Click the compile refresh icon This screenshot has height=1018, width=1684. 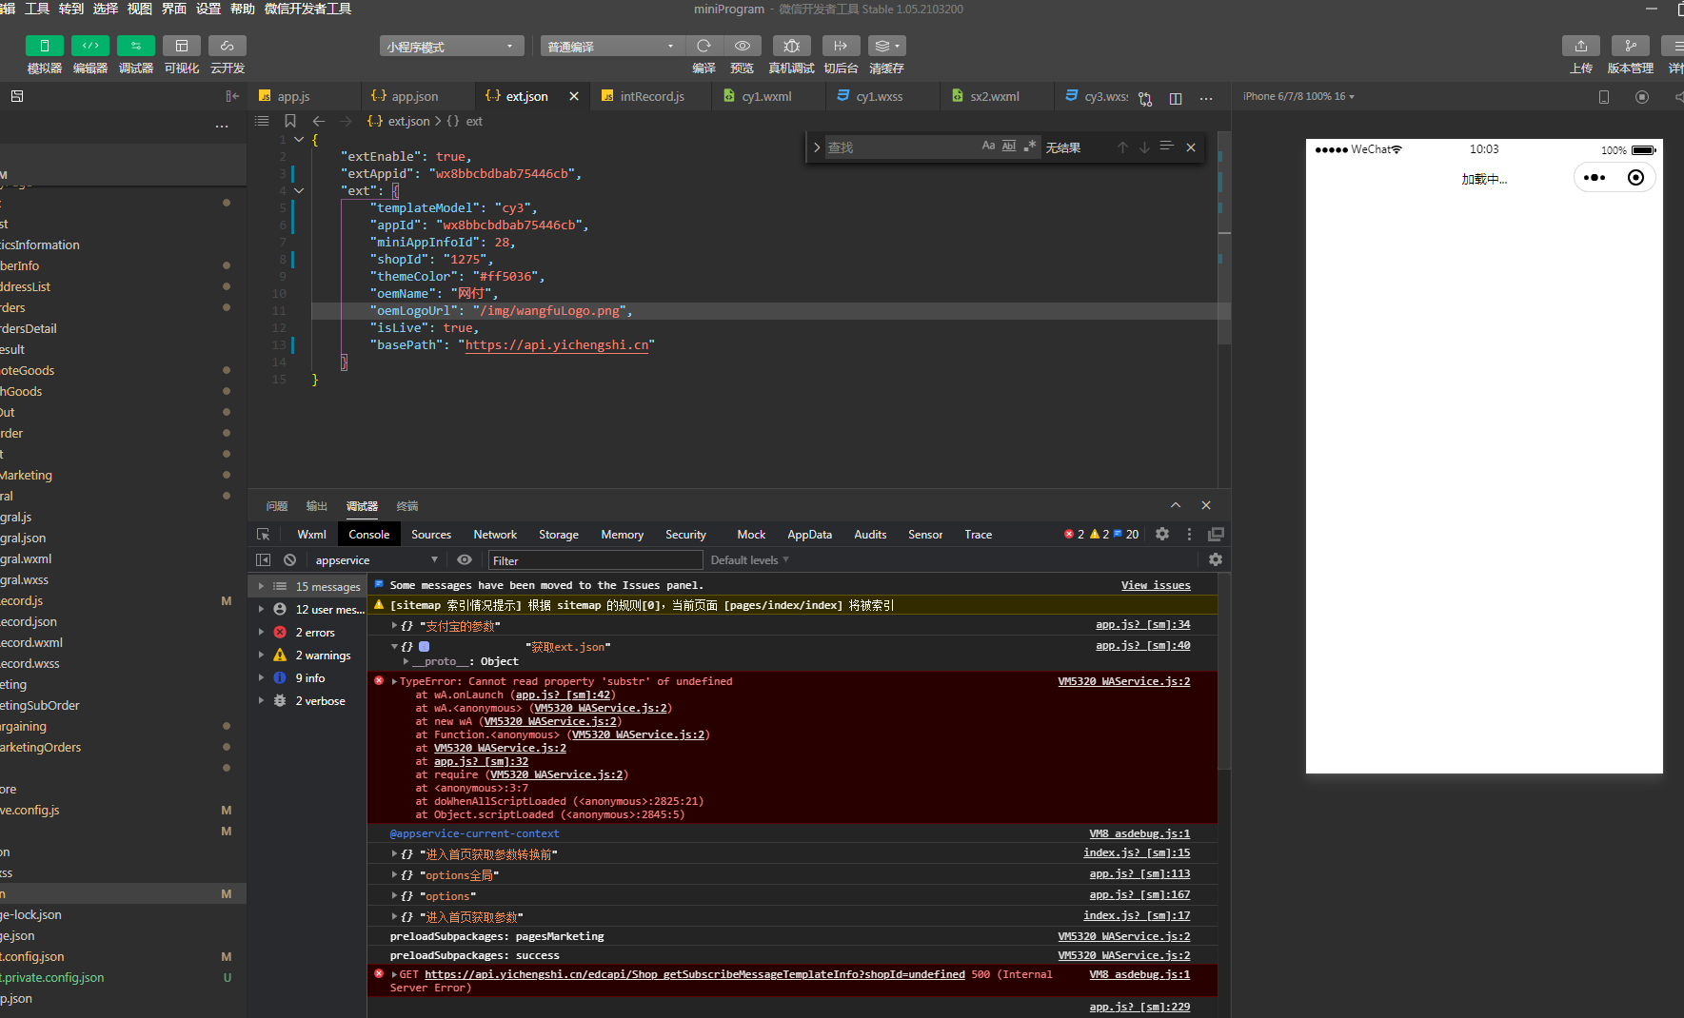pos(703,46)
